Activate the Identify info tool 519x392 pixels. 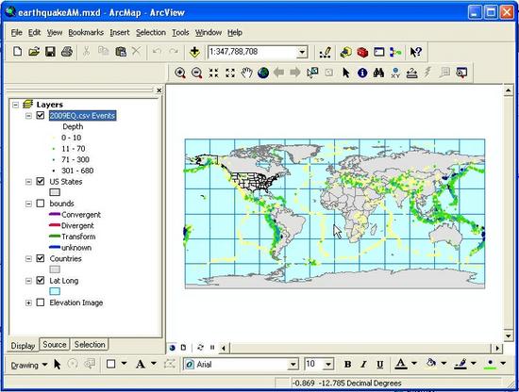[362, 73]
